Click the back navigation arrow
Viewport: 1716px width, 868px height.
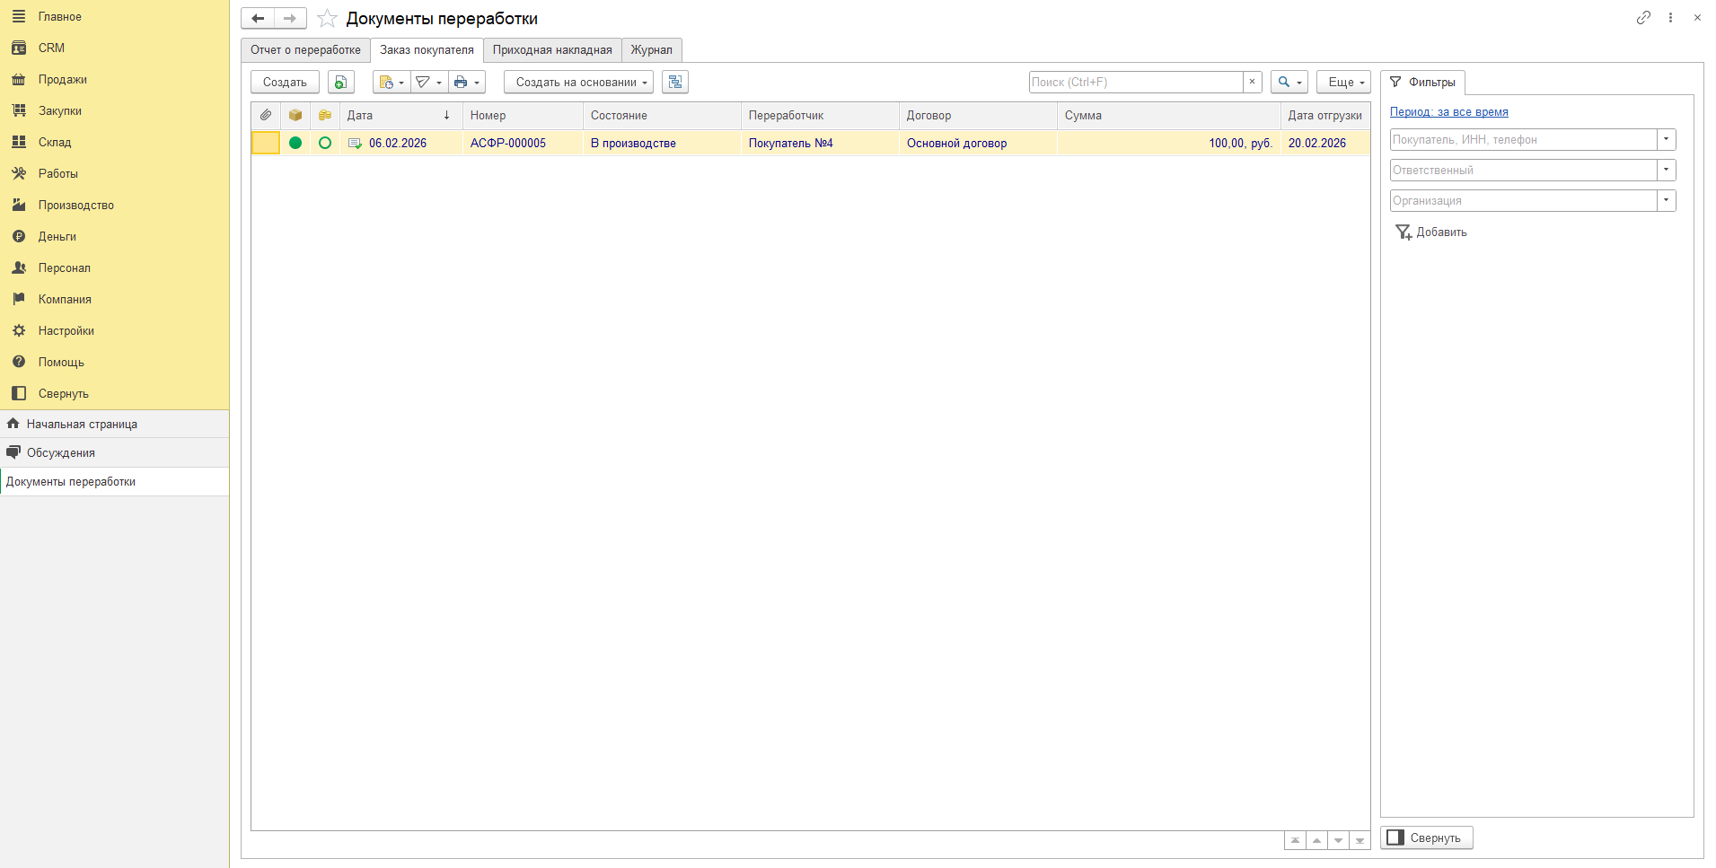pos(258,18)
